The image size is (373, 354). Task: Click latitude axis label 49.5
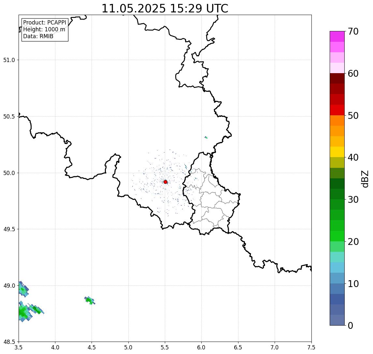coord(9,229)
